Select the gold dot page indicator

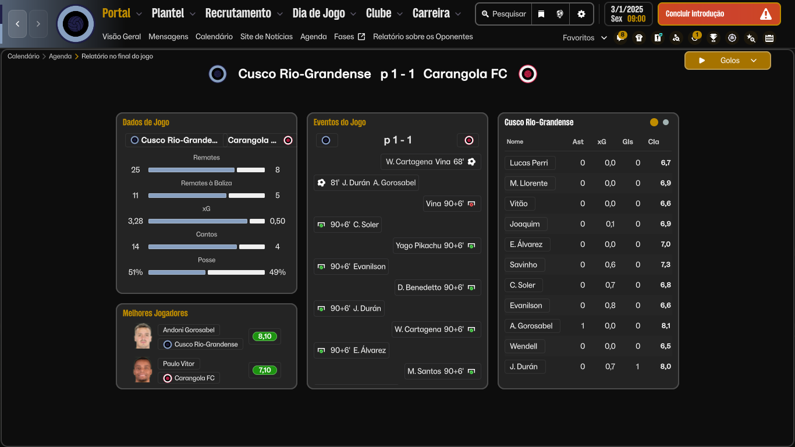(x=654, y=122)
